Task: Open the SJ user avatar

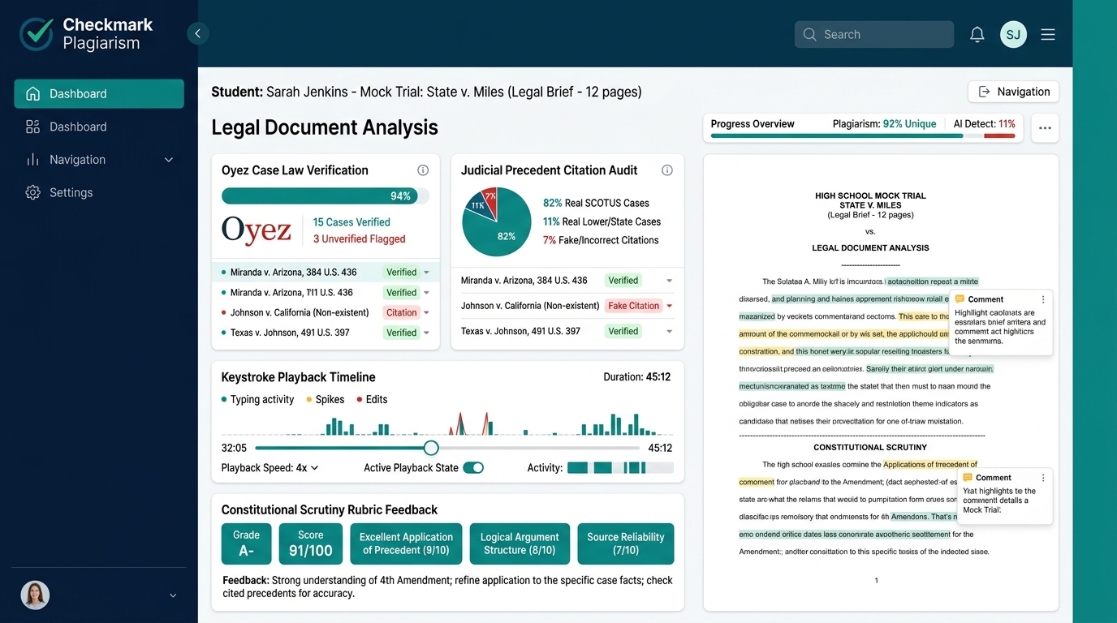Action: [1013, 34]
